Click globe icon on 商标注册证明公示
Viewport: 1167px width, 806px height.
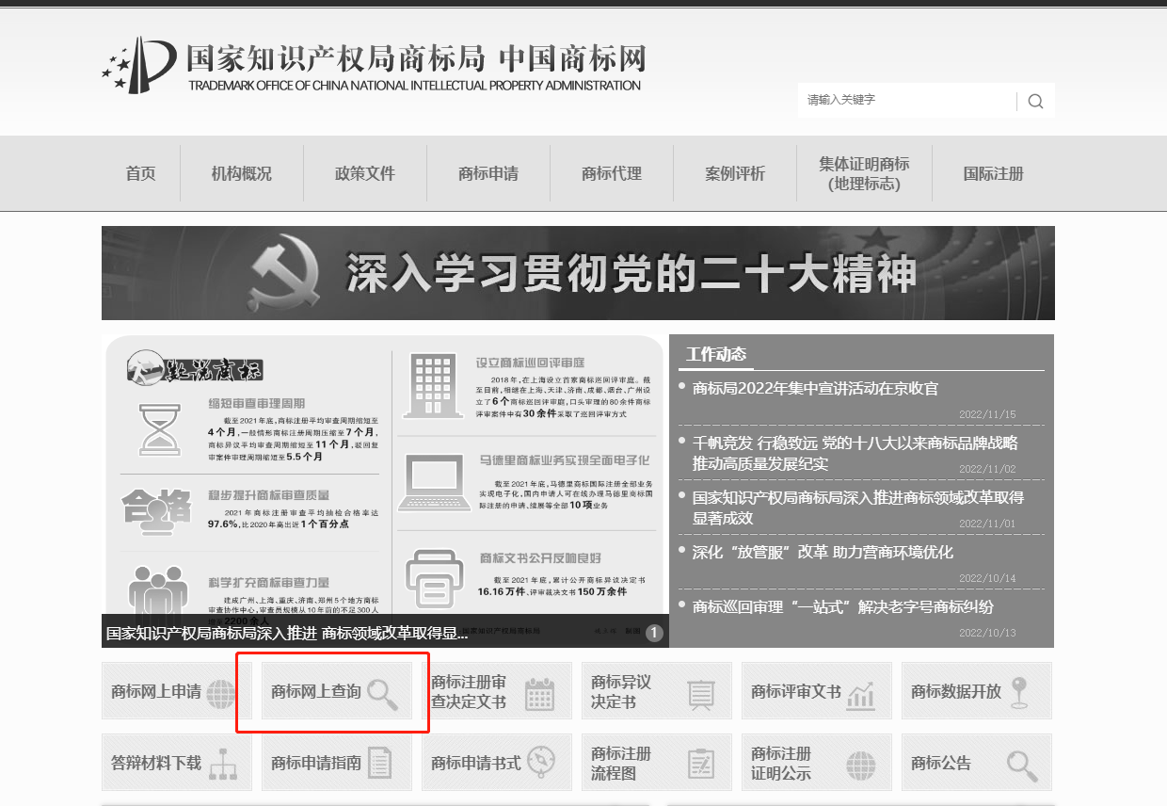tap(860, 766)
